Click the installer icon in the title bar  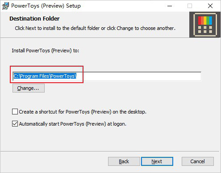[5, 6]
